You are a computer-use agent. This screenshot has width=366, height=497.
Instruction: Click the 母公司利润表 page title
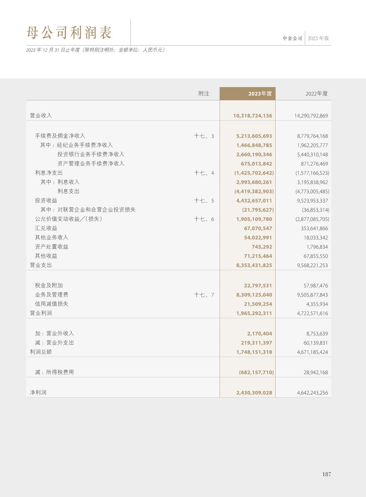click(69, 33)
